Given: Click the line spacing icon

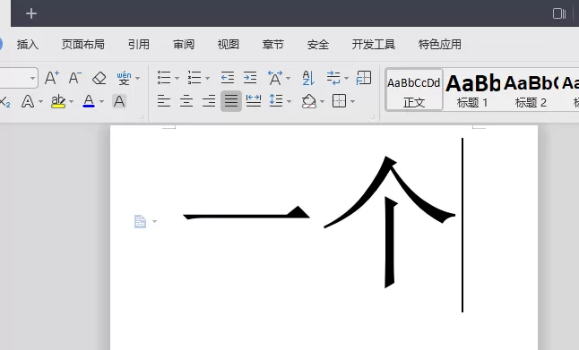Looking at the screenshot, I should coord(276,100).
